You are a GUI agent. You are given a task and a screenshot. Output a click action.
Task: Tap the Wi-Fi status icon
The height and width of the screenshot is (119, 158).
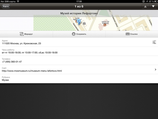coord(18,1)
